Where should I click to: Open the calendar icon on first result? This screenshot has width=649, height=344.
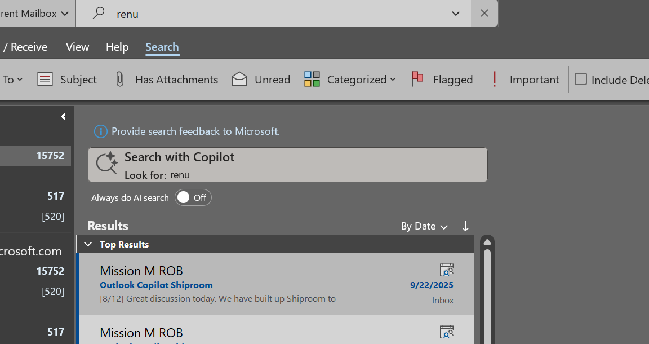(x=447, y=270)
